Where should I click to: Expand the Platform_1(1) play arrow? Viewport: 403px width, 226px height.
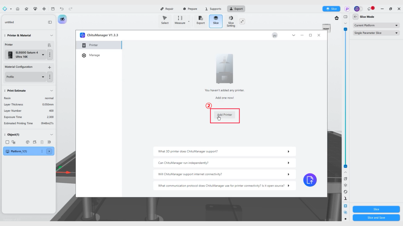(49, 151)
